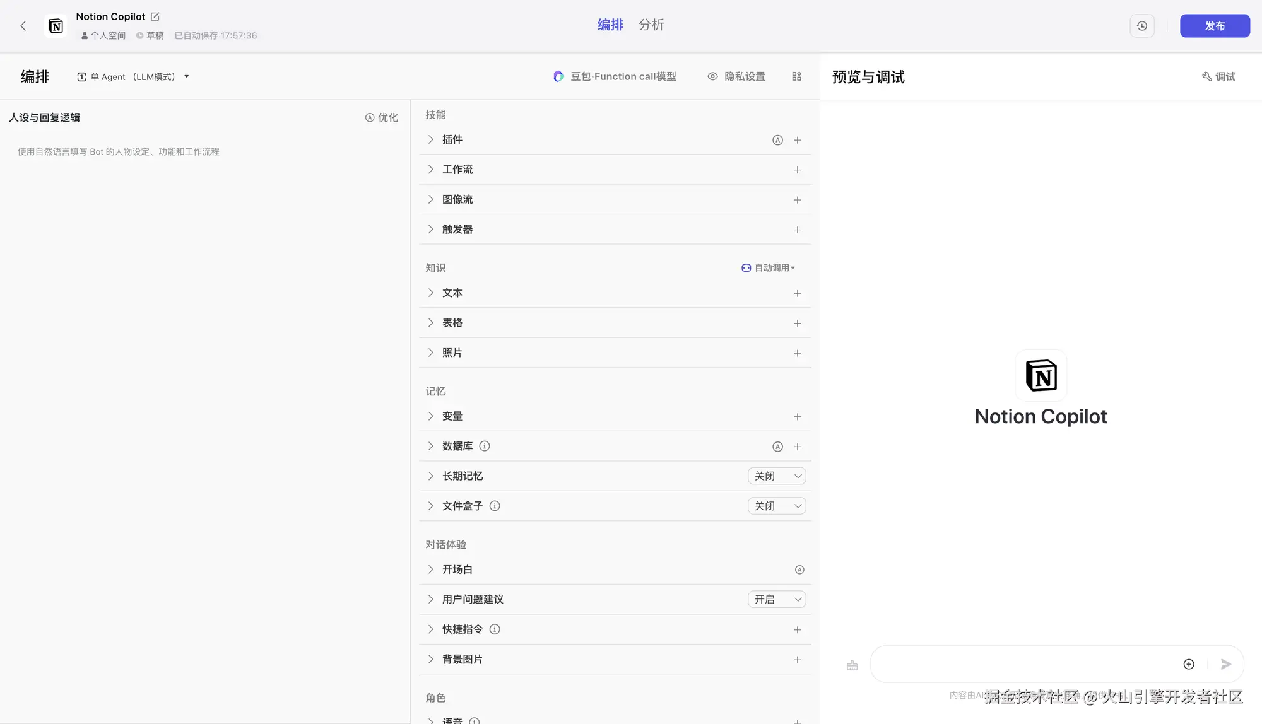Switch to the 分析 tab
Image resolution: width=1262 pixels, height=724 pixels.
[651, 25]
